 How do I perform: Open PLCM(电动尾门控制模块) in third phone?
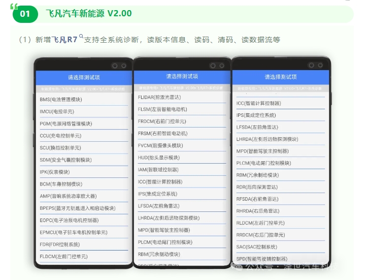click(x=281, y=163)
